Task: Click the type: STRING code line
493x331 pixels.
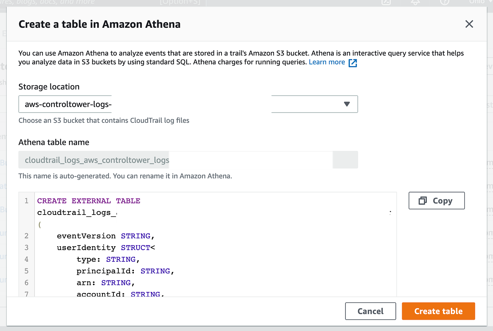Action: point(108,259)
